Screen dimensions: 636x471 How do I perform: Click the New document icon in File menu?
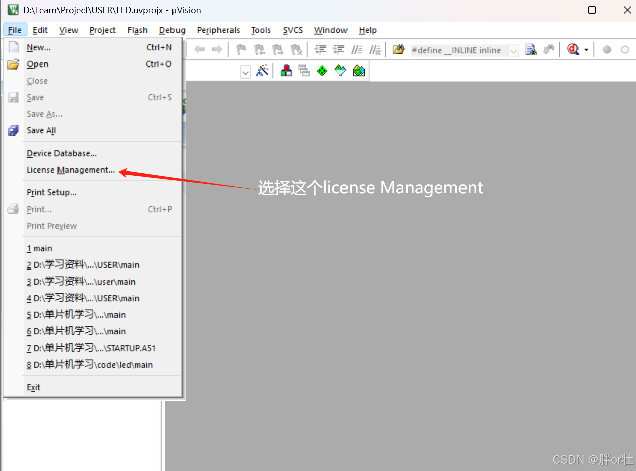14,47
